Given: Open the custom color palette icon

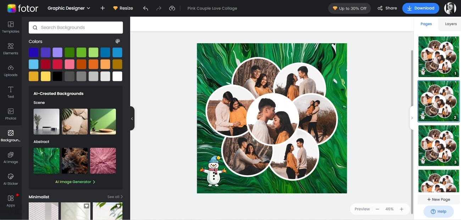Looking at the screenshot, I should pos(118,42).
